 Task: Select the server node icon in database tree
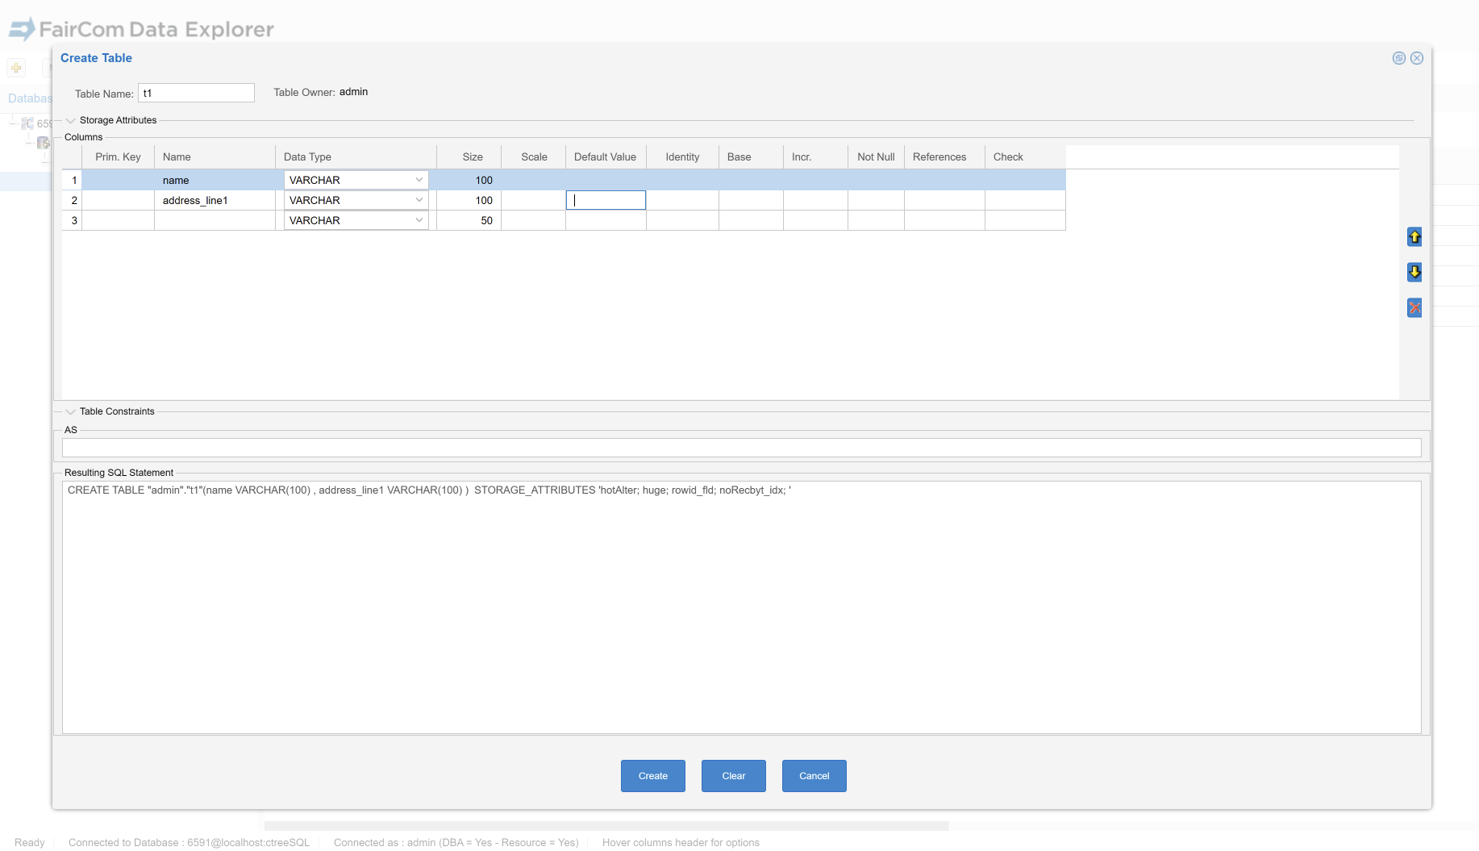(27, 123)
